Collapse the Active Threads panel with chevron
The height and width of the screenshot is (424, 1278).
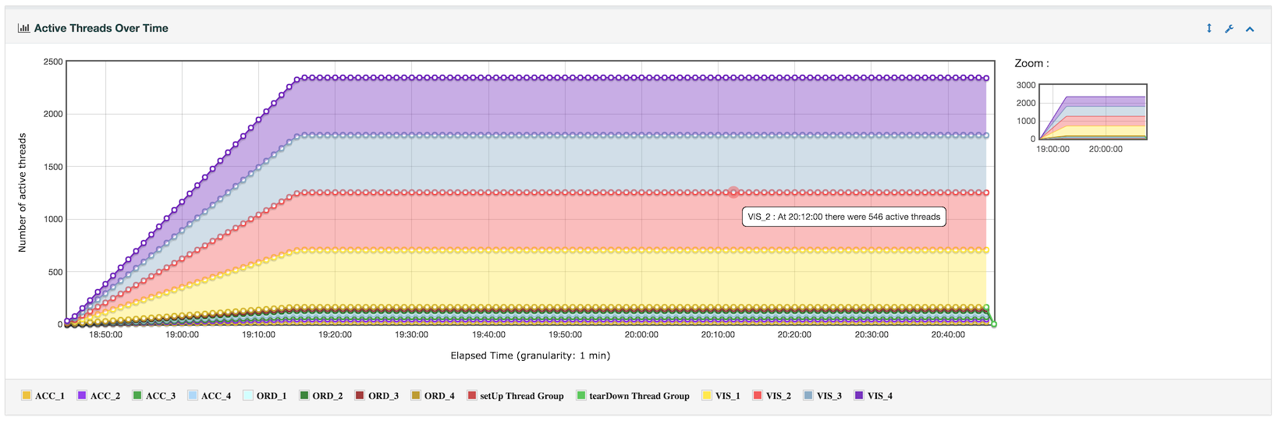(x=1250, y=29)
